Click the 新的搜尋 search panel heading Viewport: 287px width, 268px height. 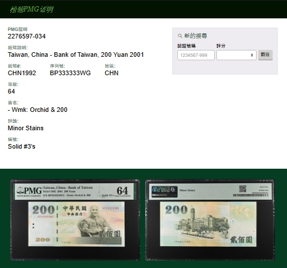click(x=195, y=36)
